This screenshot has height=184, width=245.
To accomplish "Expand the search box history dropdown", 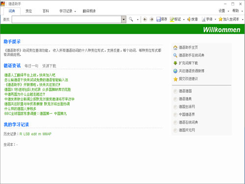I will click(x=123, y=20).
